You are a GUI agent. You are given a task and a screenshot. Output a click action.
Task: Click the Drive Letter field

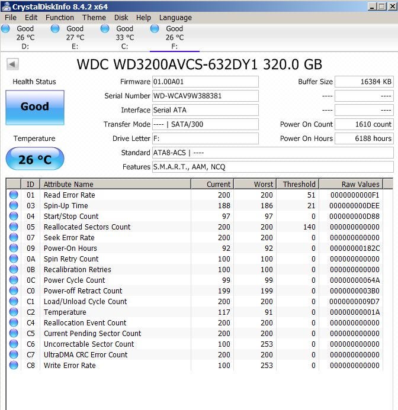pyautogui.click(x=206, y=138)
